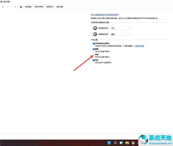Click the 按睡眠按钮时 label
The height and width of the screenshot is (146, 173).
click(x=104, y=34)
